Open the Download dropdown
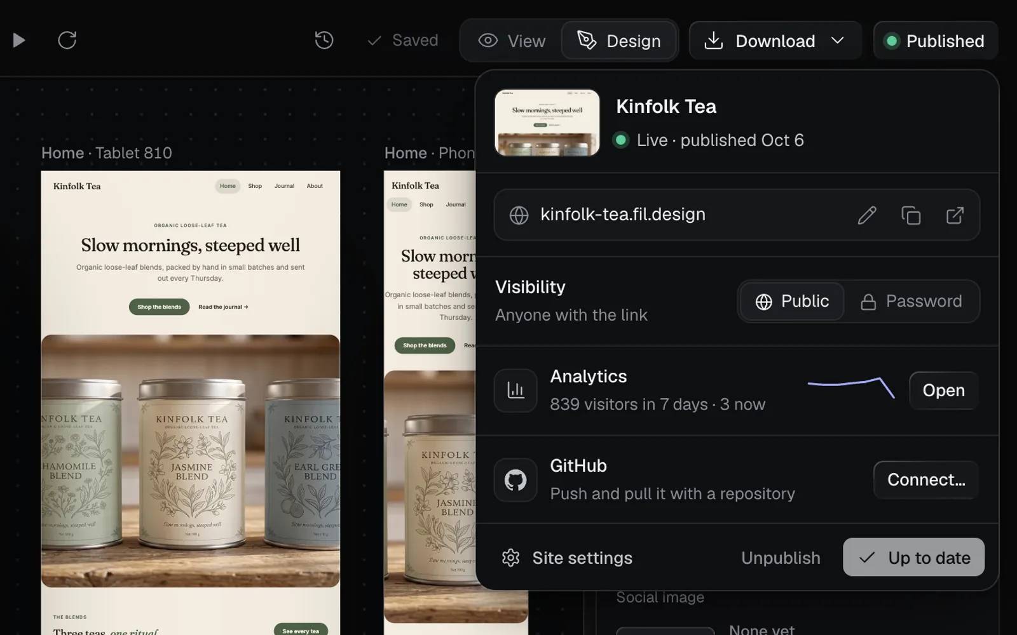This screenshot has height=635, width=1017. [x=775, y=41]
